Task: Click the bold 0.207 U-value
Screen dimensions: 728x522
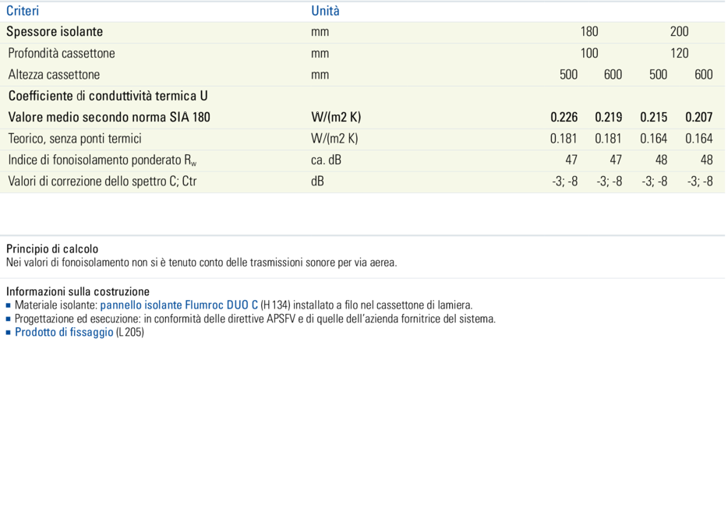Action: coord(698,118)
